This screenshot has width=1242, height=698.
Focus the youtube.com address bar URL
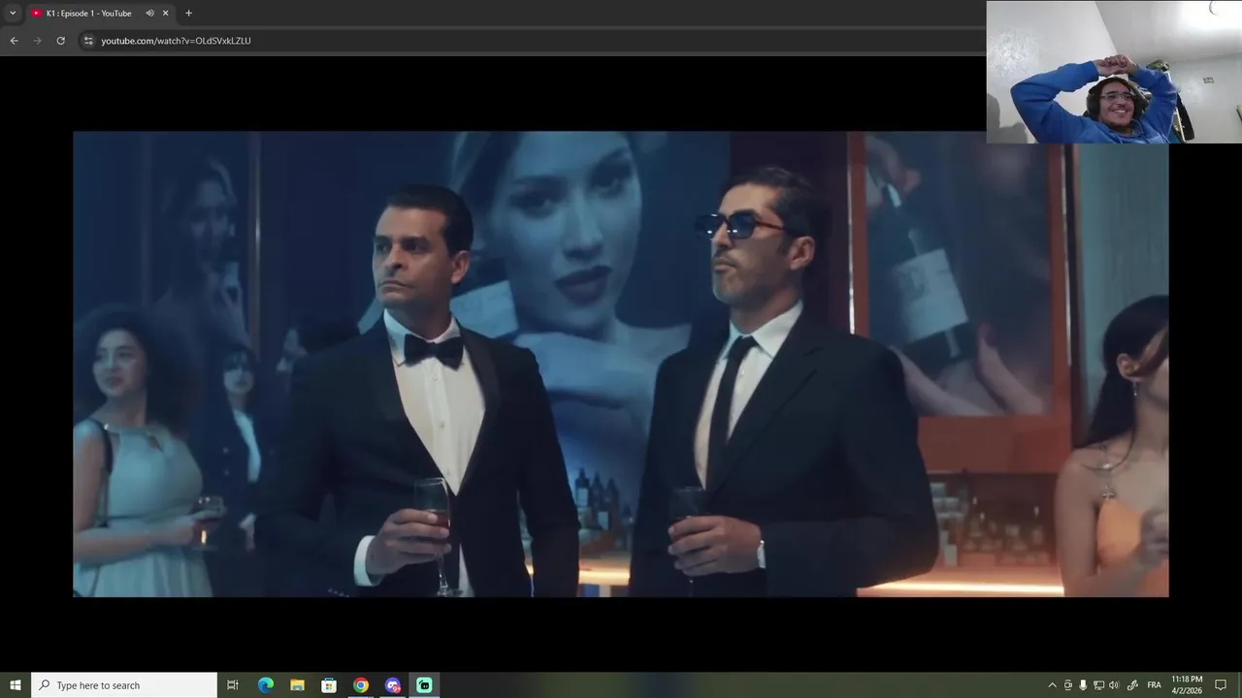point(176,41)
